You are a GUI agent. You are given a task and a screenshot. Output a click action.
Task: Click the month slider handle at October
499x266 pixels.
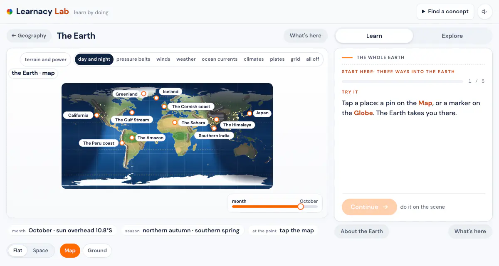tap(301, 207)
